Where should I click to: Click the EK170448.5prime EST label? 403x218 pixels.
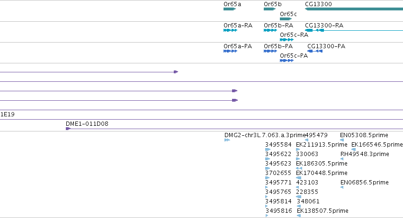(x=322, y=173)
